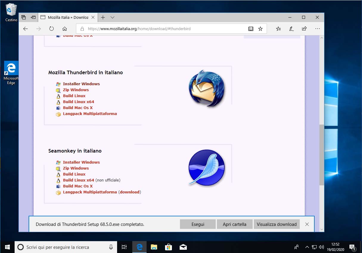Dismiss the download notification bar
The width and height of the screenshot is (362, 253).
[x=307, y=224]
